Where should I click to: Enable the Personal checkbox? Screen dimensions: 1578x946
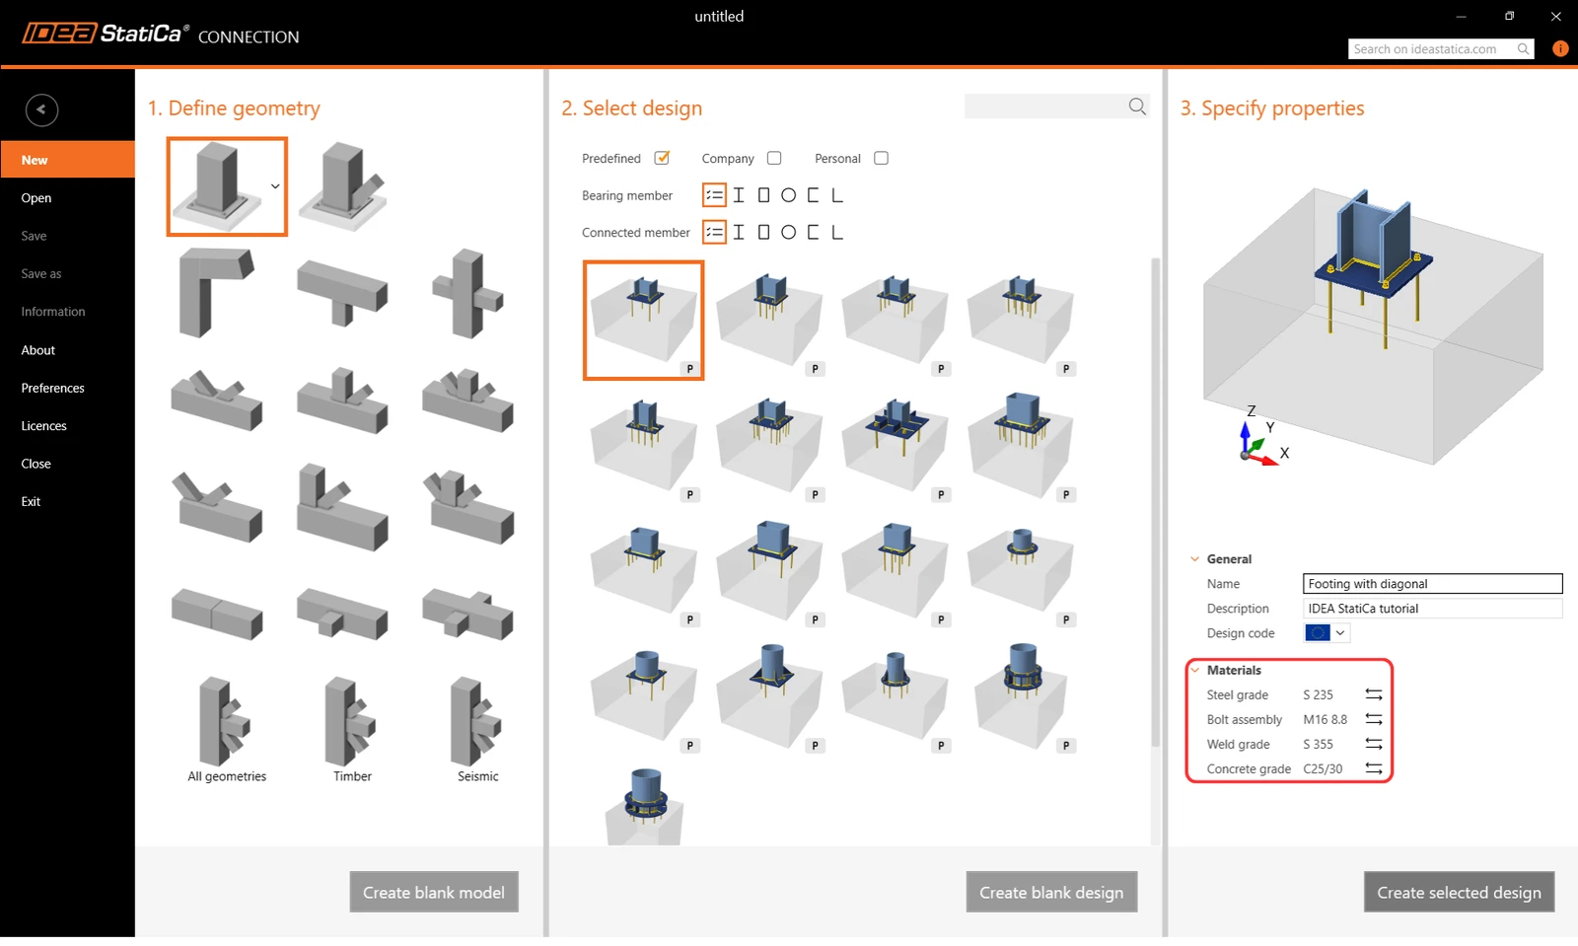pyautogui.click(x=881, y=158)
